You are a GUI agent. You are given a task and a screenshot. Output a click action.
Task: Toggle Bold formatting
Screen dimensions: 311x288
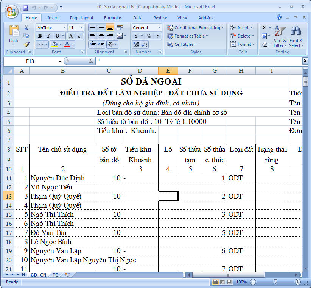pyautogui.click(x=40, y=36)
